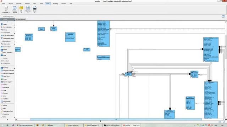Expand the Package tool variants arrow
This screenshot has height=127, width=227.
pyautogui.click(x=14, y=68)
